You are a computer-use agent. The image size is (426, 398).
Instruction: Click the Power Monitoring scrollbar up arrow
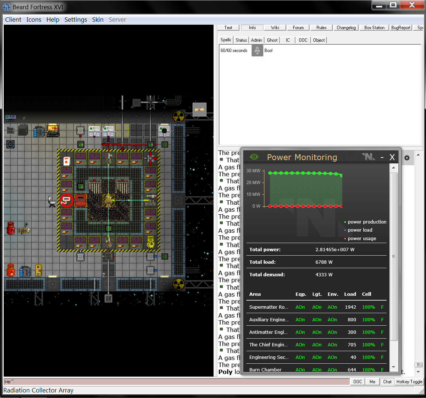(x=394, y=168)
